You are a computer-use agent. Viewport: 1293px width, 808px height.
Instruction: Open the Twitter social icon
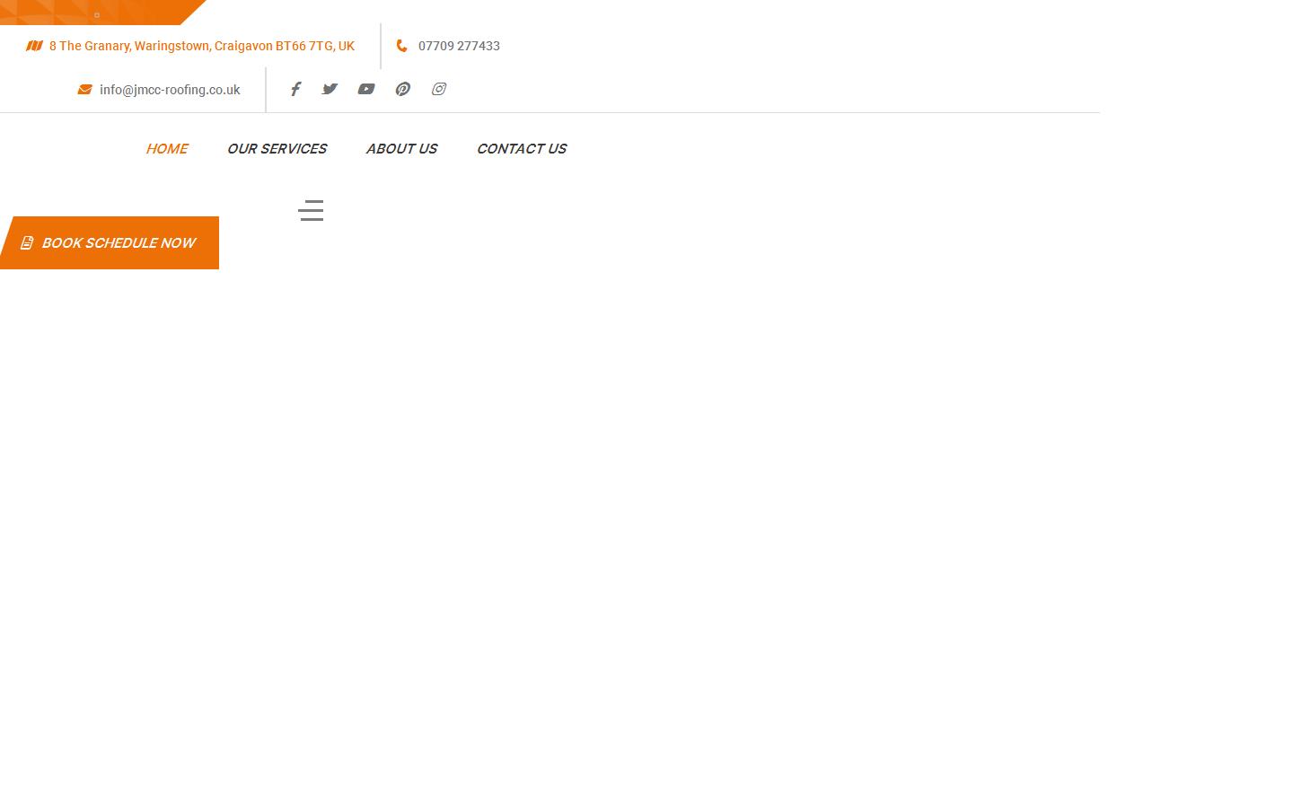pos(330,89)
